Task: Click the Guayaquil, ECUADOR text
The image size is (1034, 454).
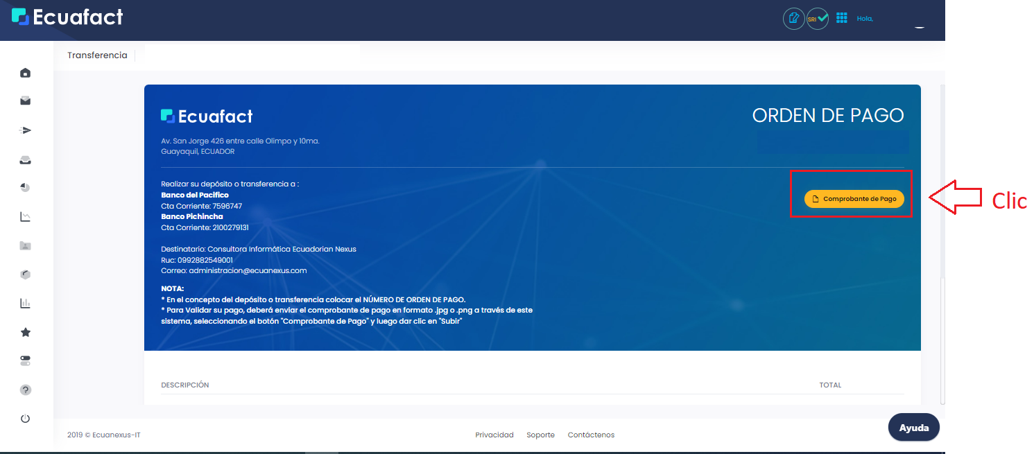Action: pyautogui.click(x=198, y=151)
